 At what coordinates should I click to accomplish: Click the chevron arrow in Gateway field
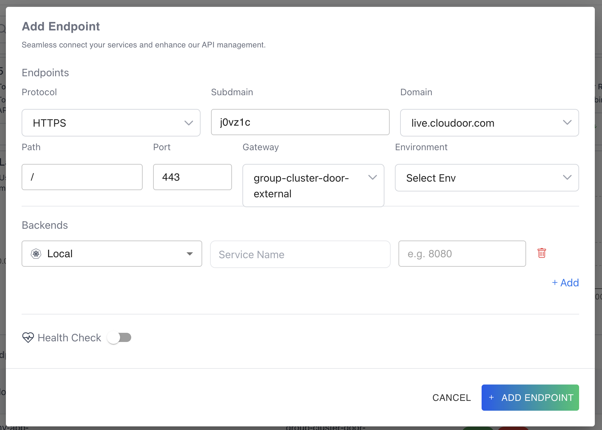coord(372,177)
